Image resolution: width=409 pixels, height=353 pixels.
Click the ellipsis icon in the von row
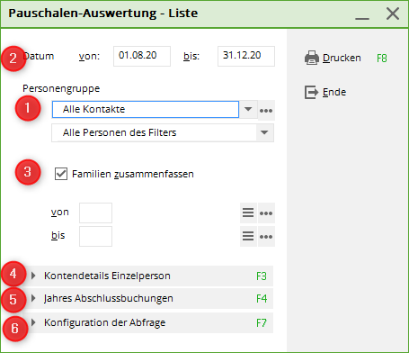(266, 213)
